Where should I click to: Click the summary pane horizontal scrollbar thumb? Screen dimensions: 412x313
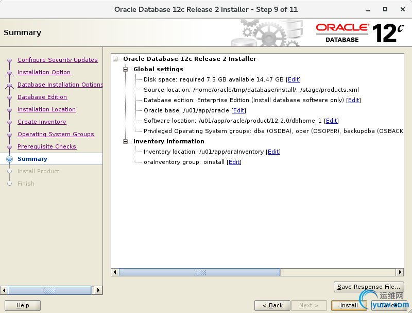pyautogui.click(x=200, y=272)
